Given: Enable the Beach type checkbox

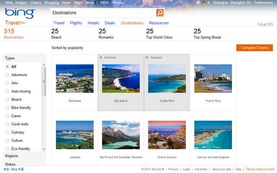Looking at the screenshot, I should 7,100.
